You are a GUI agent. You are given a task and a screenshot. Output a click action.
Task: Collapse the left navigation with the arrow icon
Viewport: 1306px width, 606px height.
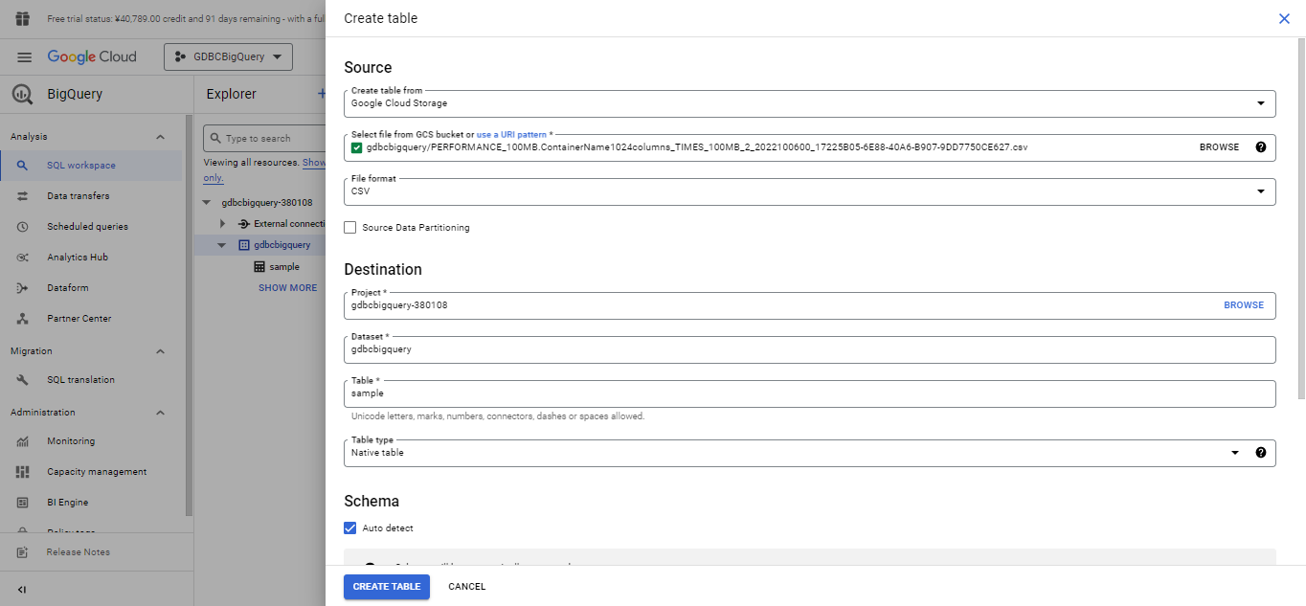tap(22, 590)
